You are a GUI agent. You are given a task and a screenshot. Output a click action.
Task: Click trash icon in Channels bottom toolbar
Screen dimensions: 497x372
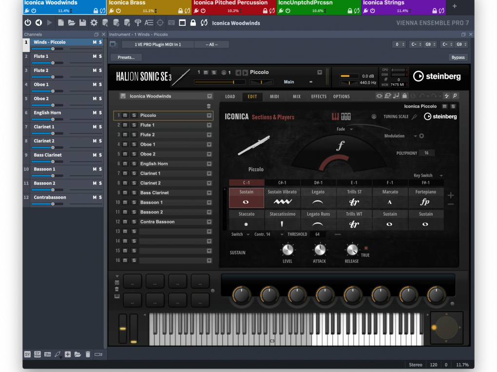point(88,354)
